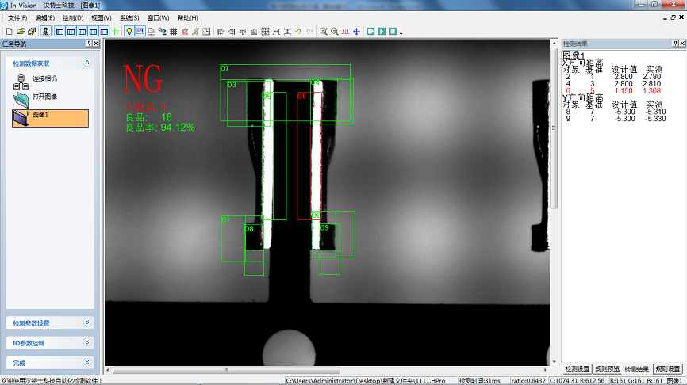Expand the IO参数控制 section
Viewport: 687px width, 385px height.
[87, 343]
